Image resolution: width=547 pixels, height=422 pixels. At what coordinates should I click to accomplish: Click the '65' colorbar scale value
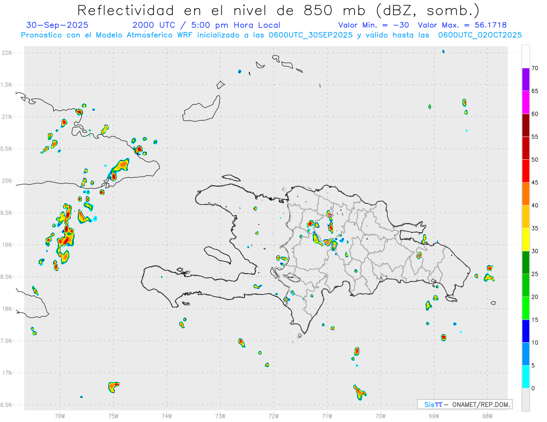tap(535, 91)
